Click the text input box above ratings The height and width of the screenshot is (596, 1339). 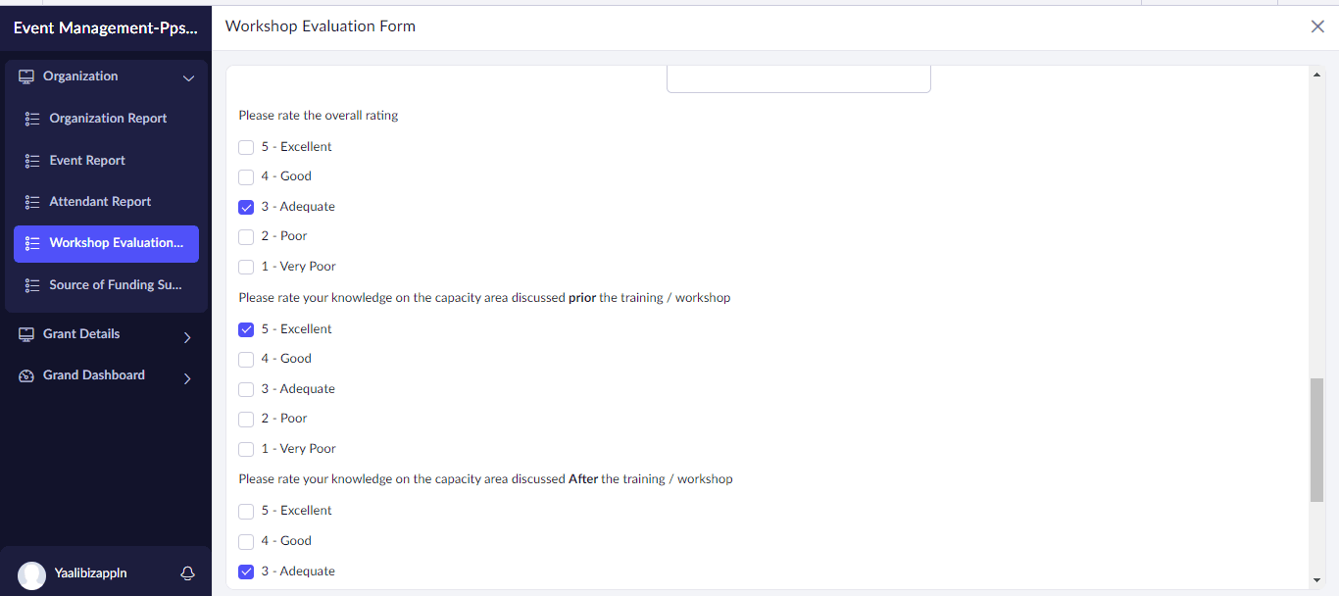tap(798, 79)
